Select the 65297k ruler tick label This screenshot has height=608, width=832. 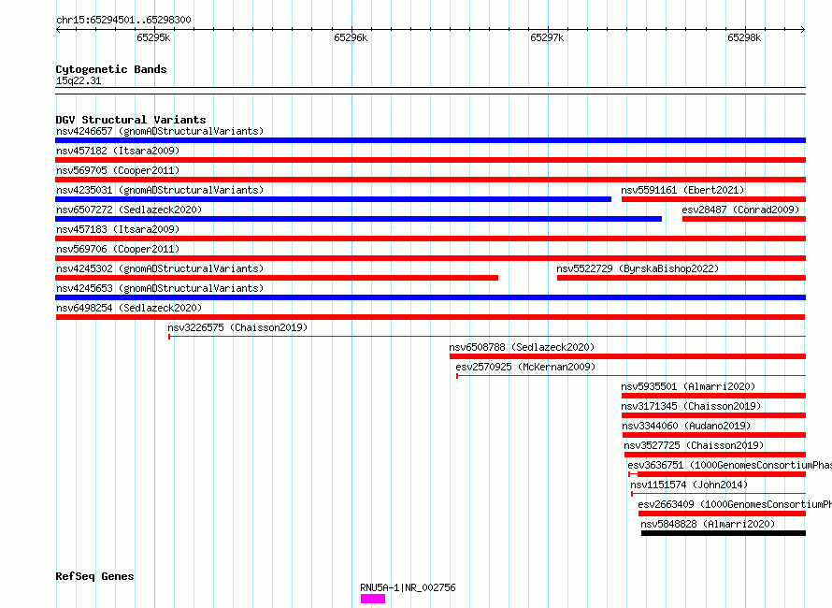click(547, 37)
